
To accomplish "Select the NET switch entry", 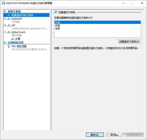I will (13, 26).
